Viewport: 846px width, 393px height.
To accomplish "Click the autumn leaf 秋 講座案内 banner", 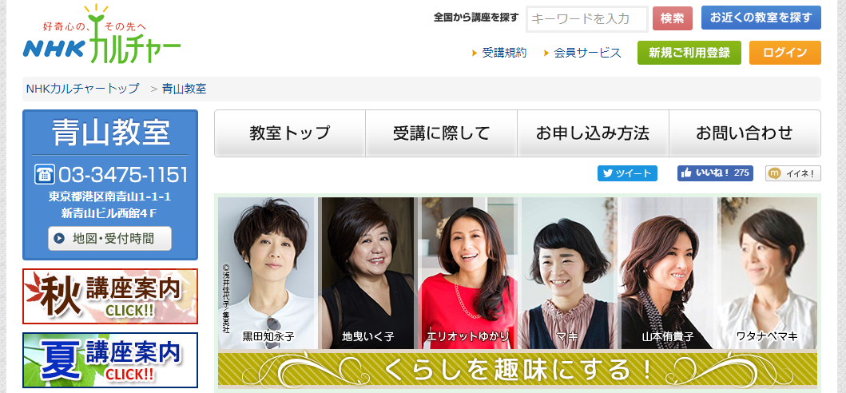I will [110, 296].
